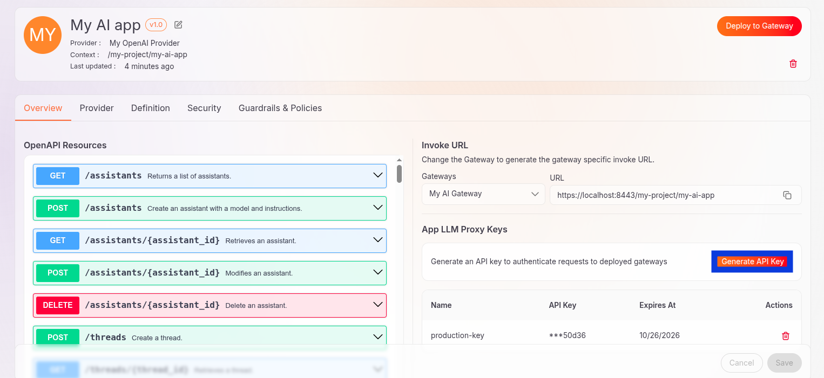Screen dimensions: 824x378
Task: Open the Security tab
Action: click(x=204, y=108)
